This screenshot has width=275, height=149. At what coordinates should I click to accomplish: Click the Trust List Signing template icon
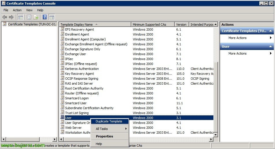pos(62,112)
